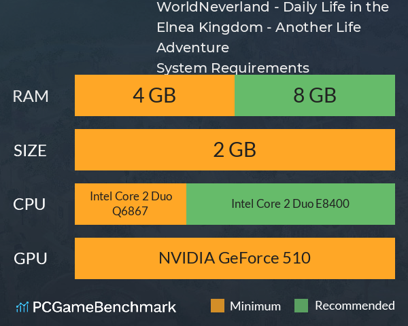The width and height of the screenshot is (408, 326).
Task: Click the System Requirements heading
Action: (233, 68)
